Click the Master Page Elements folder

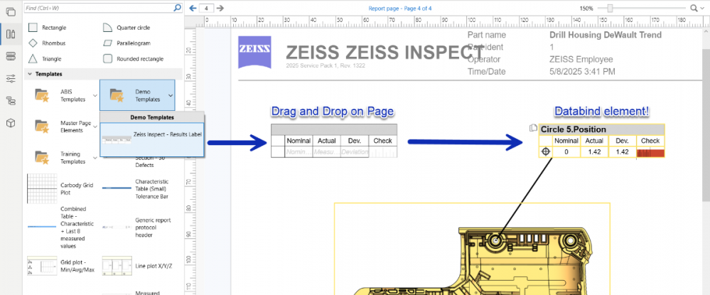point(42,126)
